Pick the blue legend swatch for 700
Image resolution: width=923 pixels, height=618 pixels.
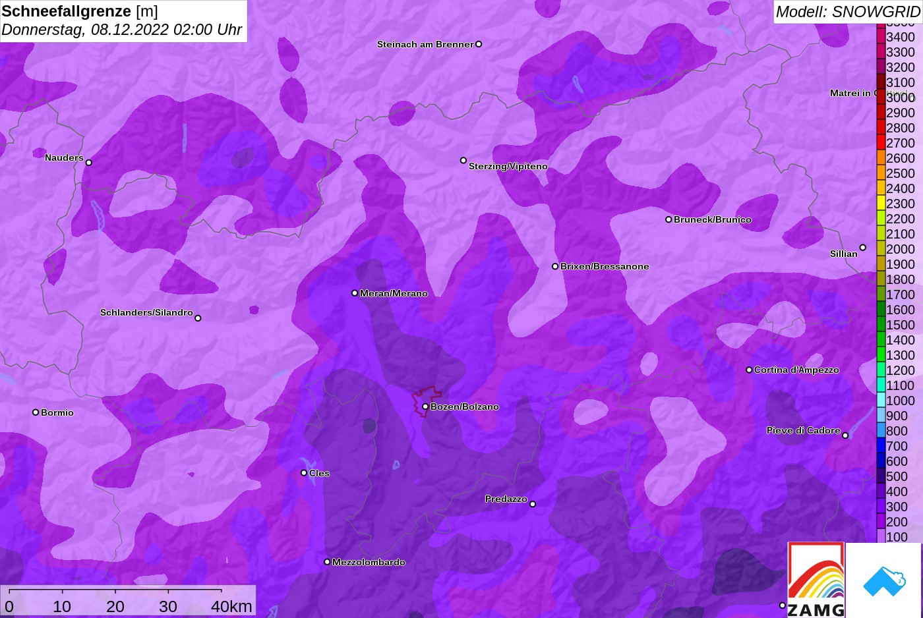click(x=881, y=445)
